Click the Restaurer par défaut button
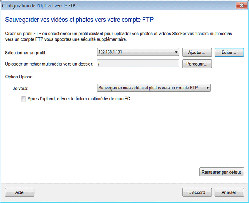The height and width of the screenshot is (203, 249). tap(221, 172)
